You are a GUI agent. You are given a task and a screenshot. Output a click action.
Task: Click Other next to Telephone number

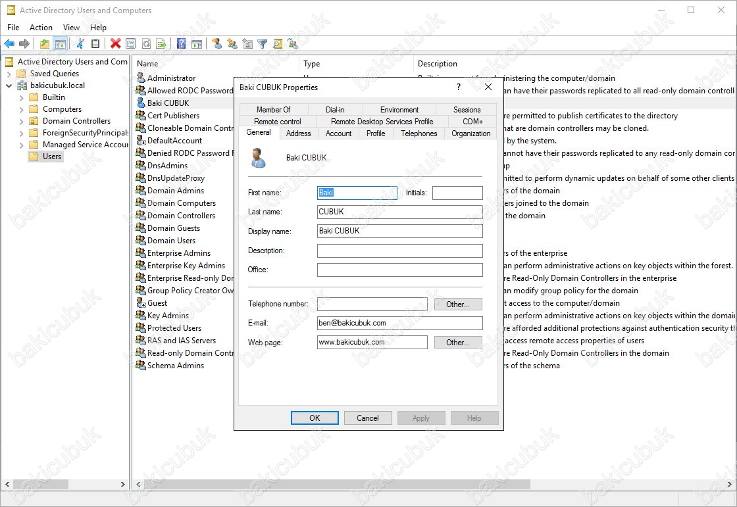coord(458,304)
